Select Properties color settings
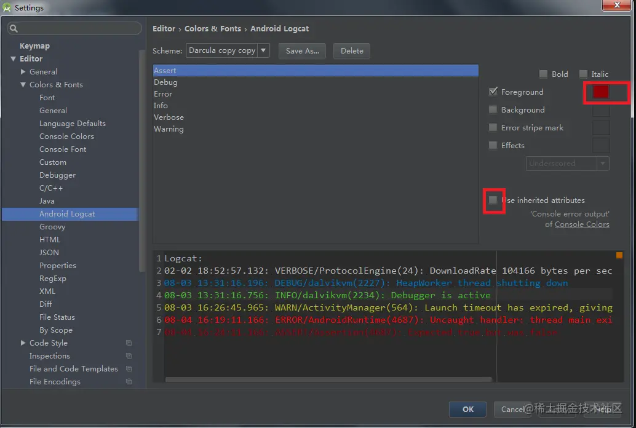Screen dimensions: 636x428 point(58,265)
